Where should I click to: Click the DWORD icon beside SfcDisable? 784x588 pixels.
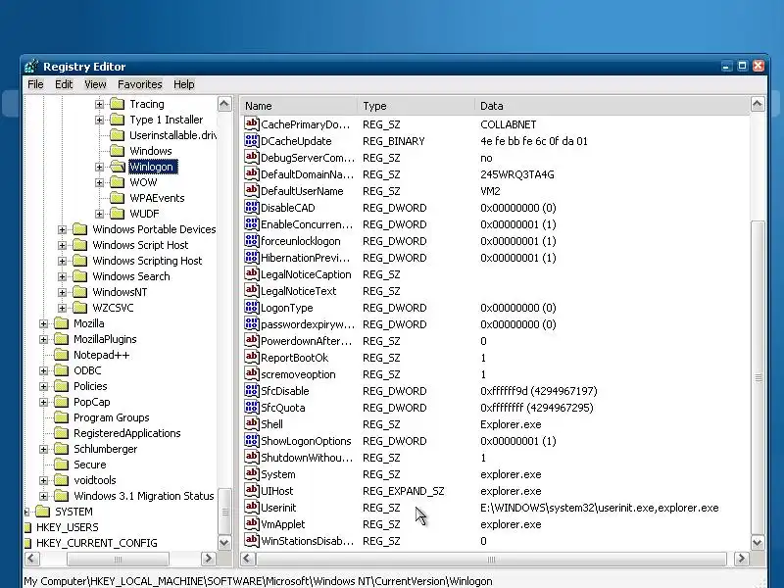click(252, 390)
